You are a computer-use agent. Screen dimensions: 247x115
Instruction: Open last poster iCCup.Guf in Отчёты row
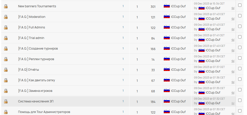tap(213, 71)
